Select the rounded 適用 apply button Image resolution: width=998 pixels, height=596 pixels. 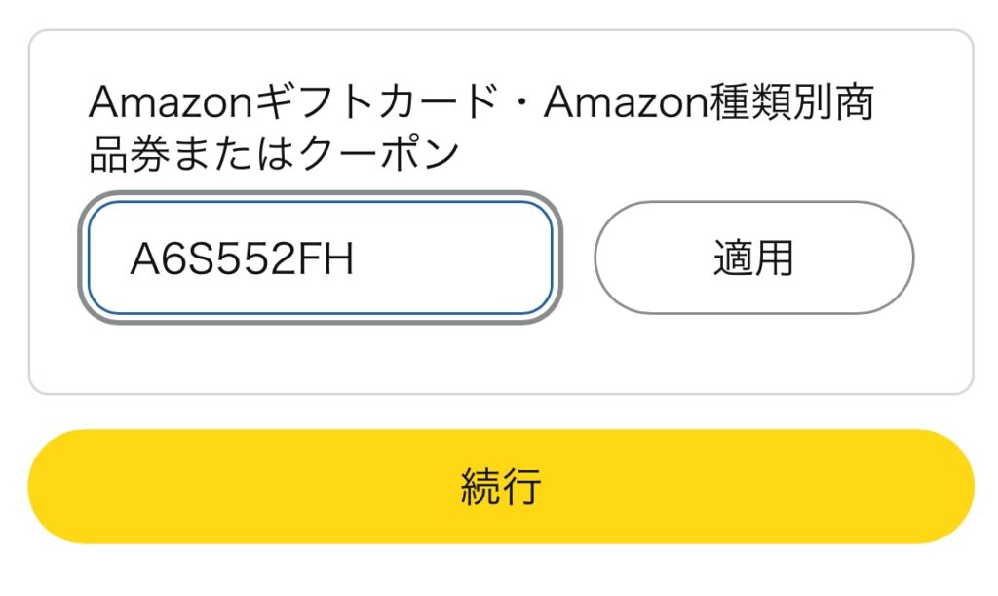(x=753, y=258)
